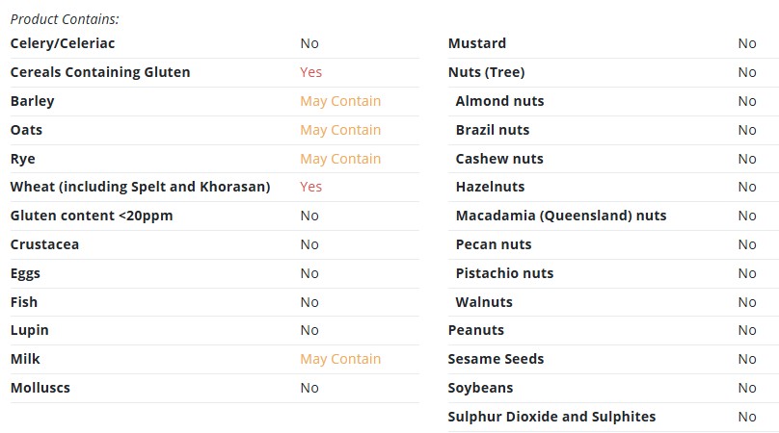Select the Molluscs row label
The width and height of the screenshot is (779, 433).
(40, 388)
